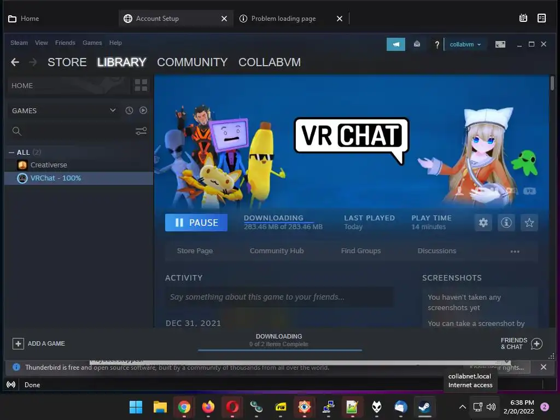Open the Steam menu
The height and width of the screenshot is (420, 560).
(x=19, y=43)
